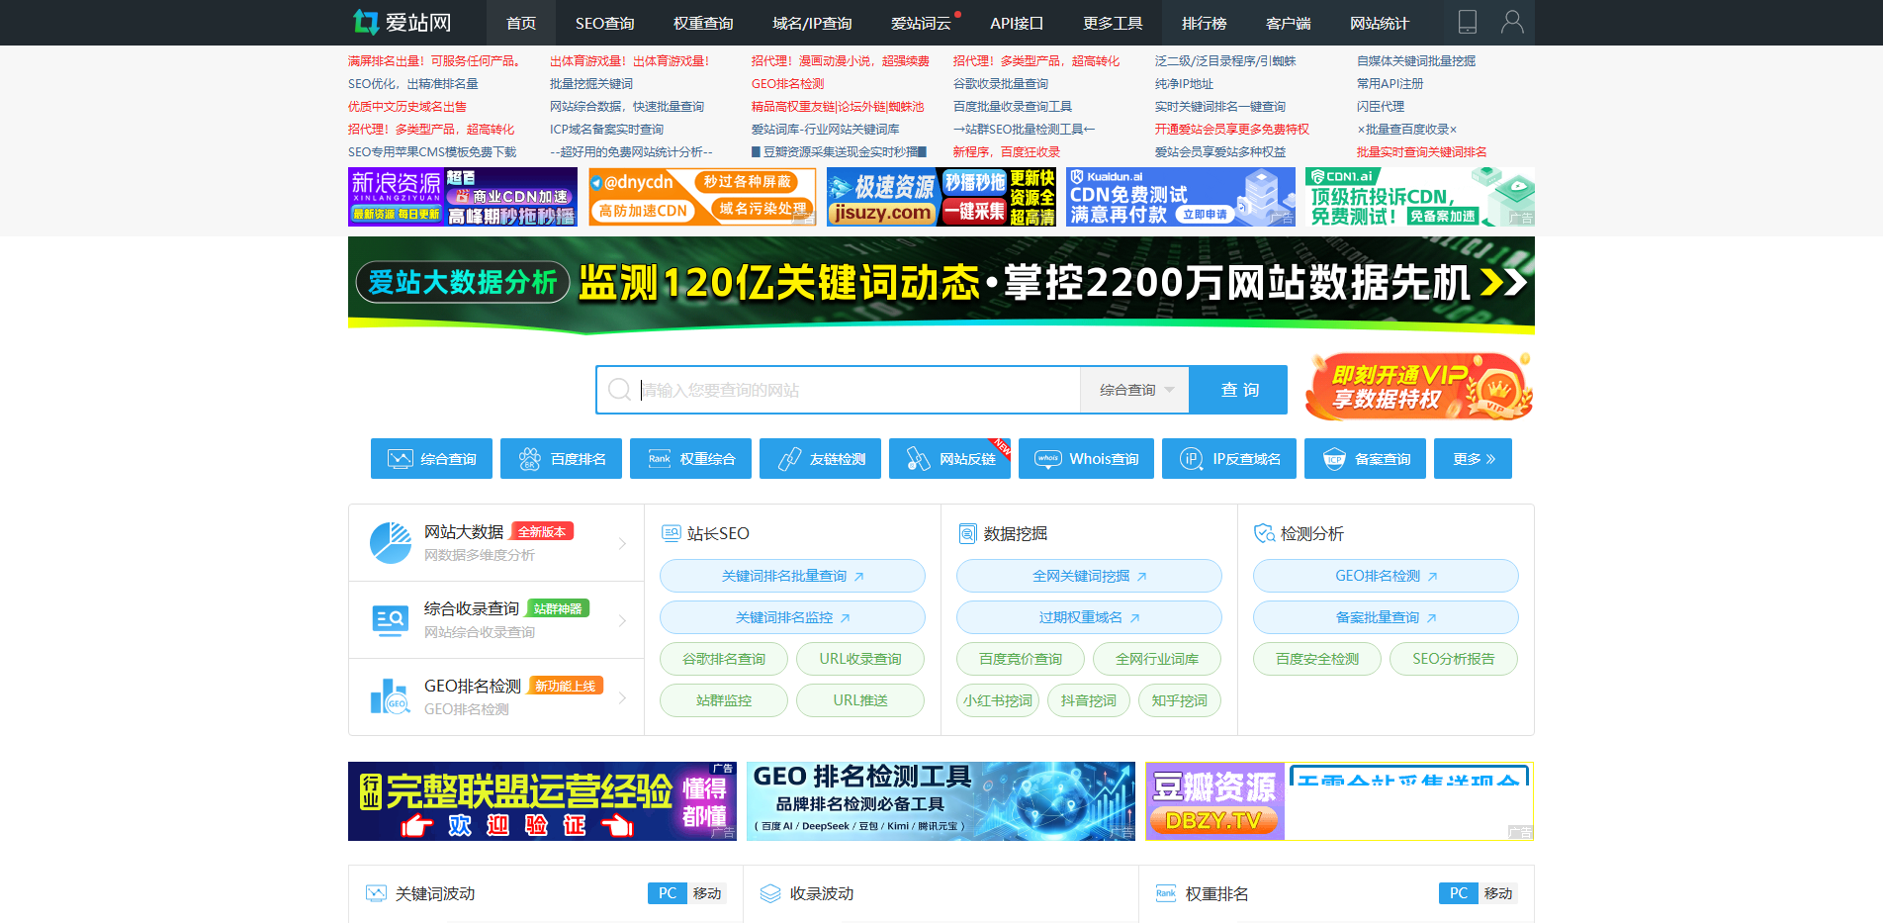This screenshot has height=923, width=1883.
Task: Click inside the website query input field
Action: [851, 389]
